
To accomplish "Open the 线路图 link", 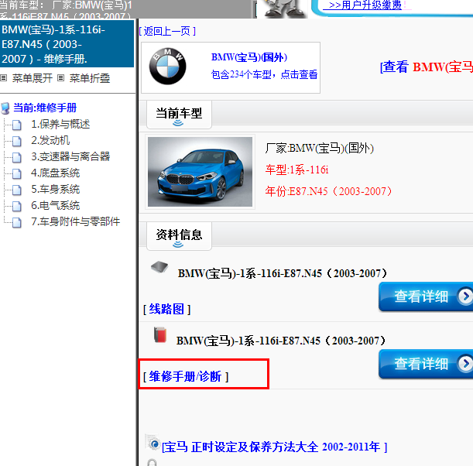I will point(166,310).
